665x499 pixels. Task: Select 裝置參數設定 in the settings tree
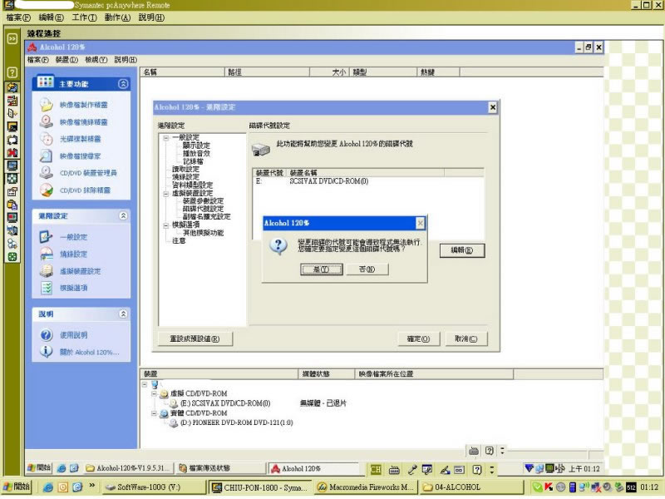click(203, 201)
